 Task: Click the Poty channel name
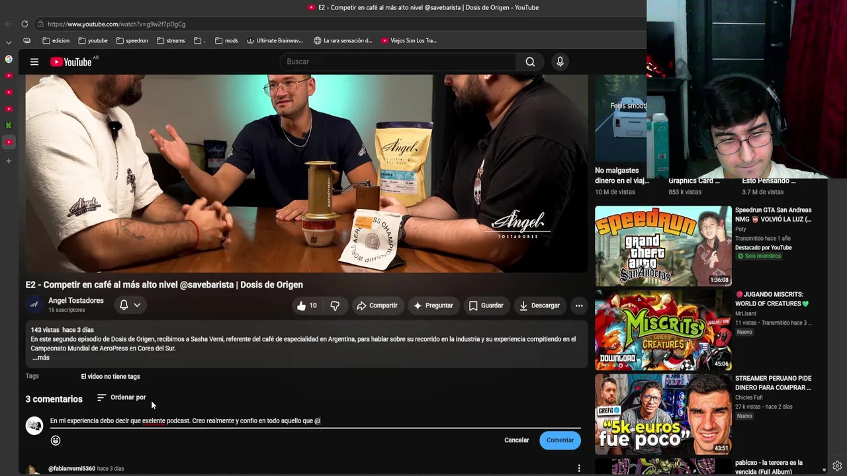tap(740, 229)
